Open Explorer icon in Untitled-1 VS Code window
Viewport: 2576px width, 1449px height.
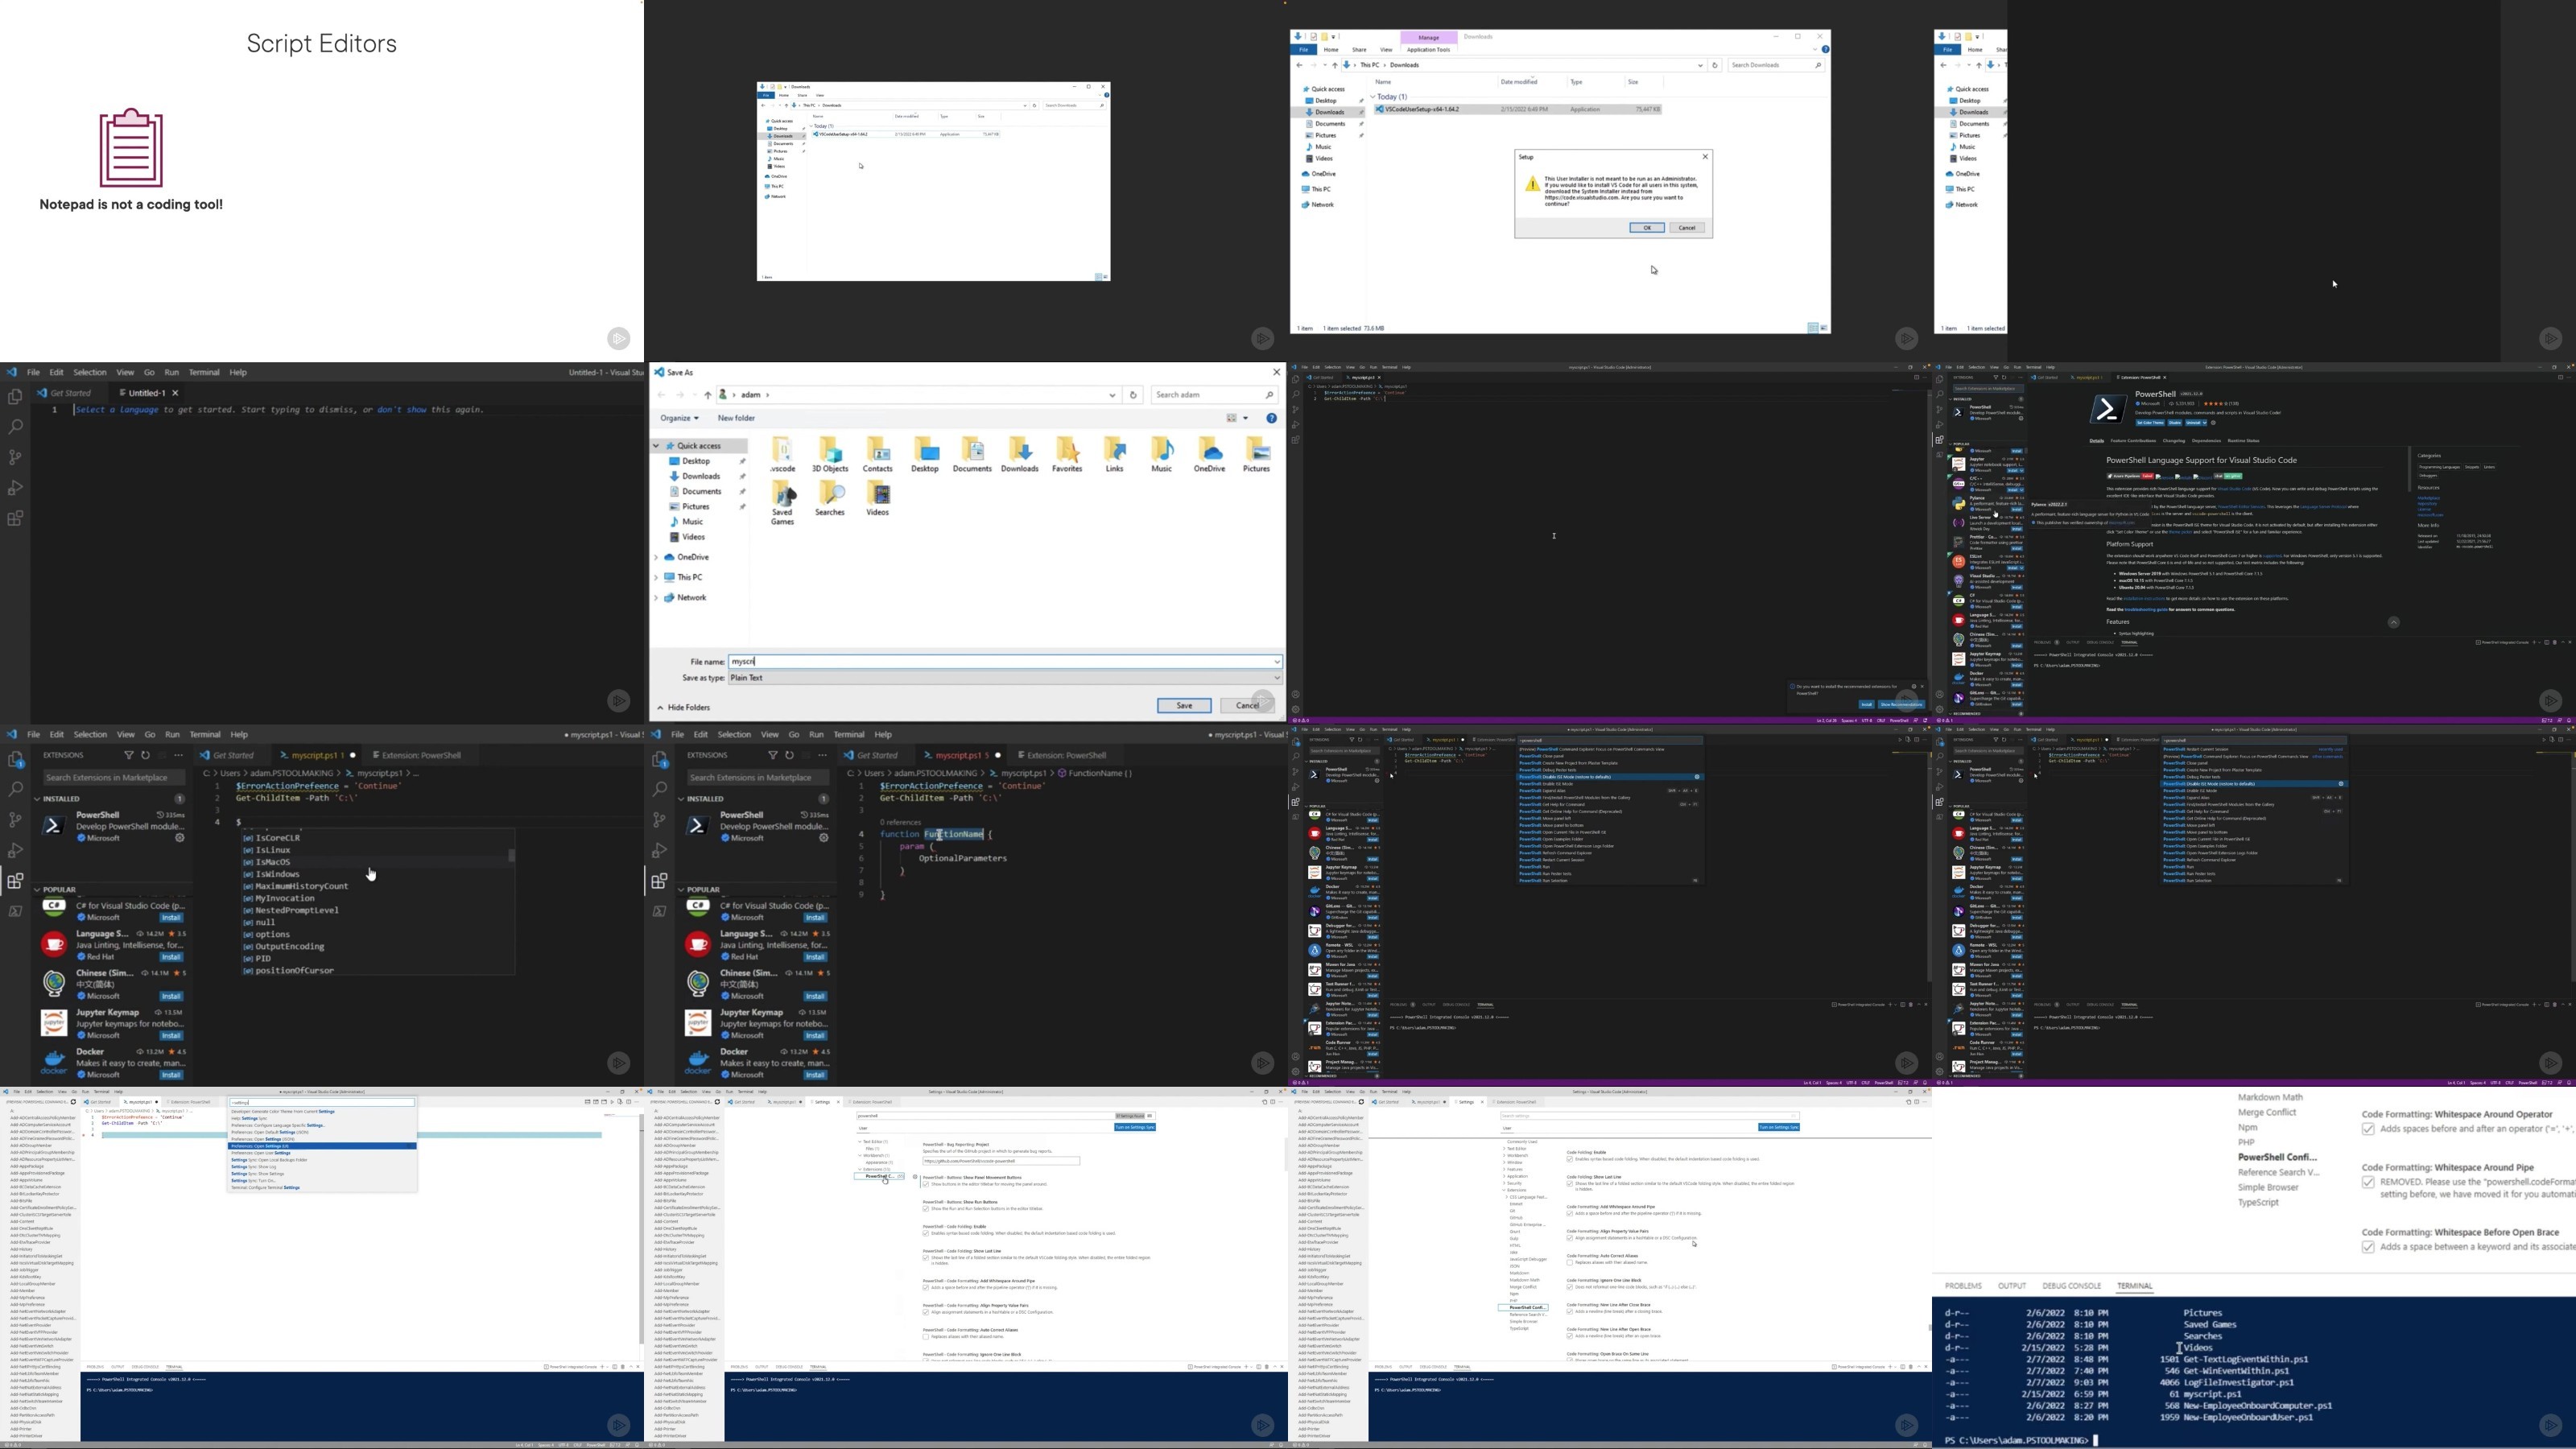(x=15, y=397)
